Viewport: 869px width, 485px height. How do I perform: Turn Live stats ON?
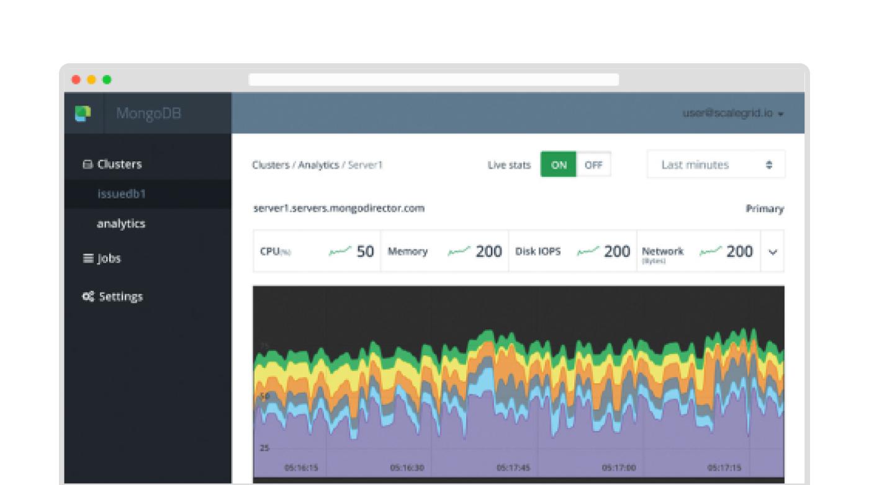point(559,165)
